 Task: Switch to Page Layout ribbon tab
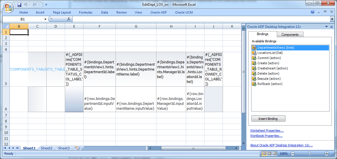(x=62, y=12)
